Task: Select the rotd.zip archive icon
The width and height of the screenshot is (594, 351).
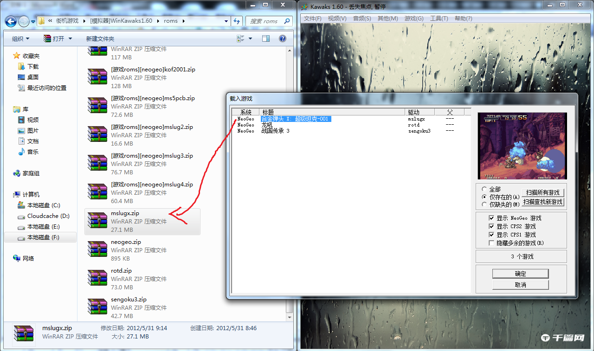Action: click(97, 279)
